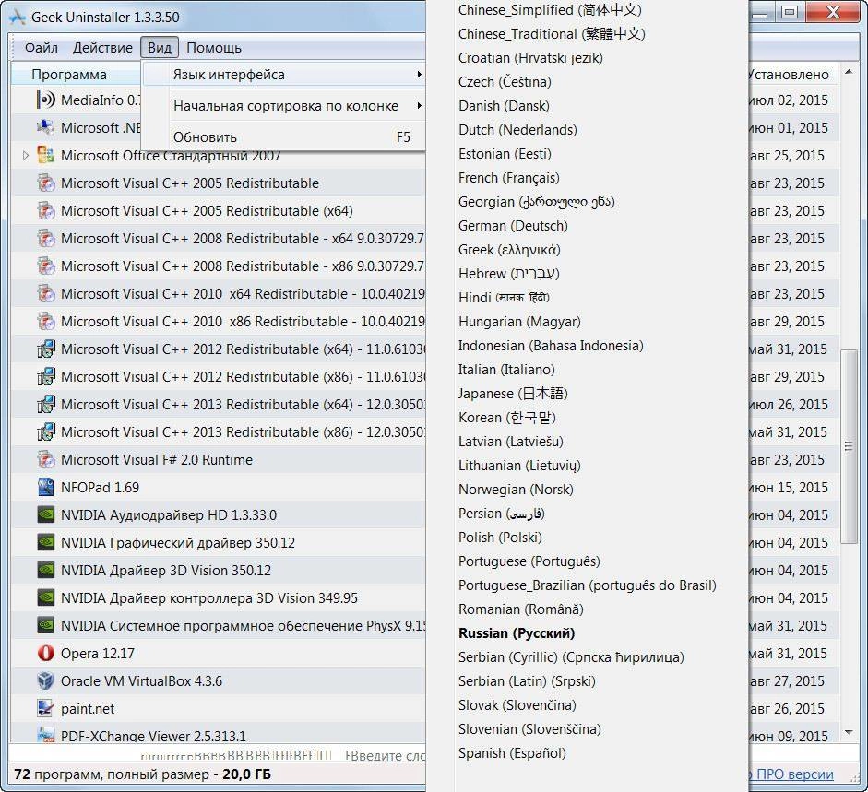Viewport: 868px width, 792px height.
Task: Click the Visual C++ 2012 (x64) icon
Action: click(46, 349)
